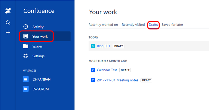
Task: Click MORE THAN A MONTH AGO heading
Action: click(x=108, y=61)
